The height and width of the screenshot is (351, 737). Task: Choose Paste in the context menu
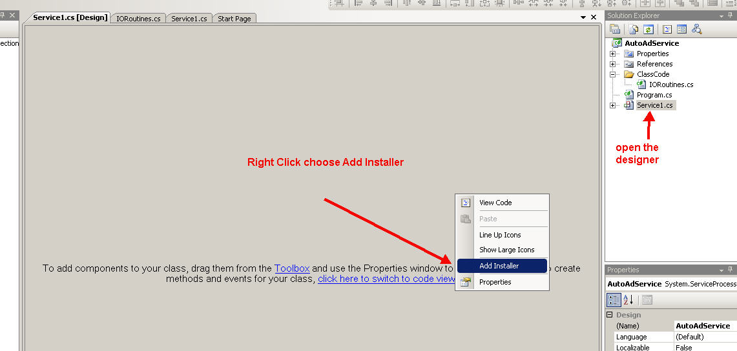tap(502, 219)
